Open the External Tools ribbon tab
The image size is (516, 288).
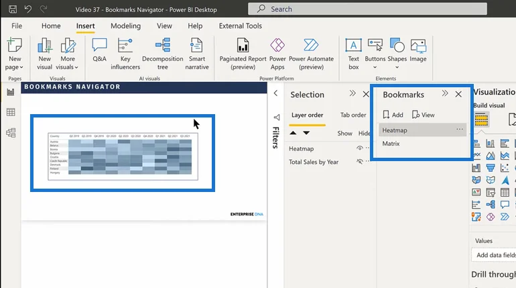pos(240,26)
